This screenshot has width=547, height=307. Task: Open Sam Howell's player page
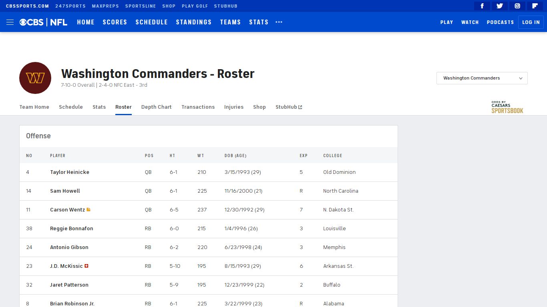65,191
